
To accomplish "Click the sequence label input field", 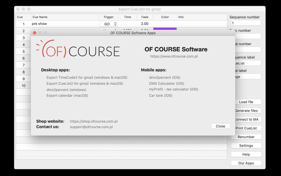I will tap(248, 63).
